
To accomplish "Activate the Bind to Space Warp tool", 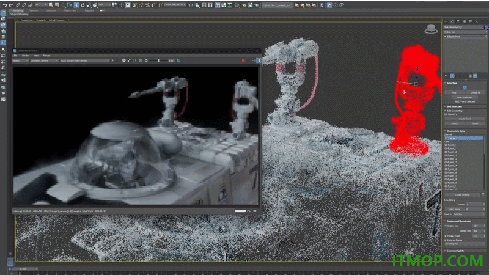I will coord(30,5).
